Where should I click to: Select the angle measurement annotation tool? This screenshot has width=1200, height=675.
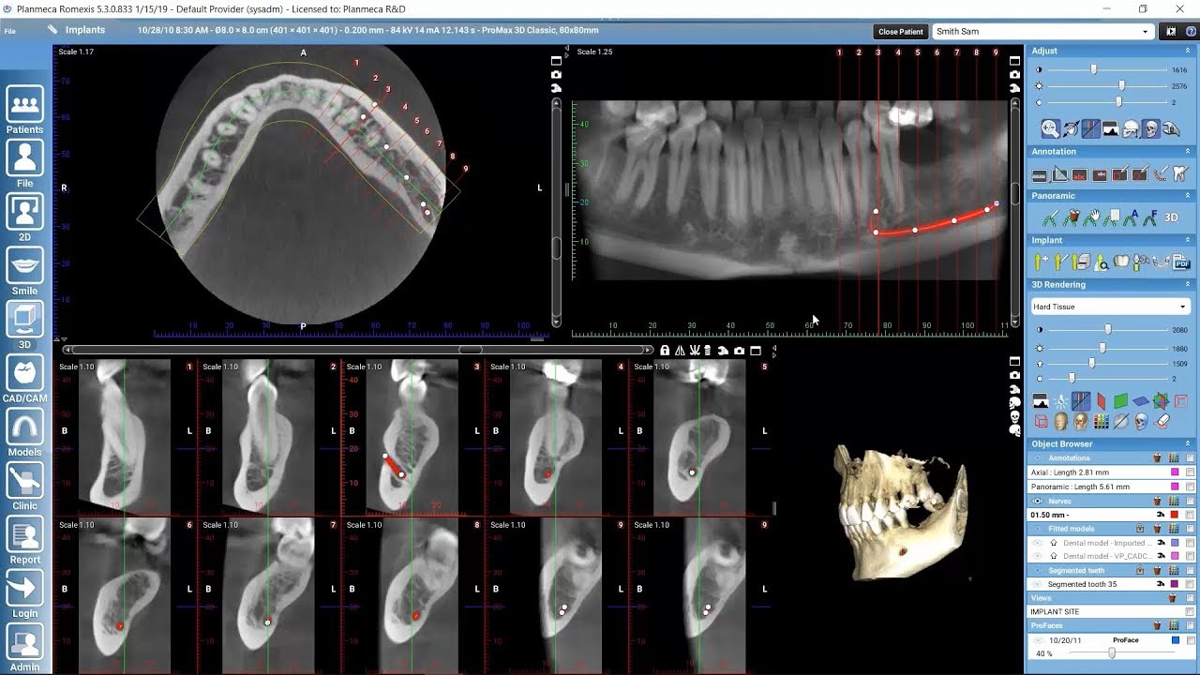coord(1059,174)
